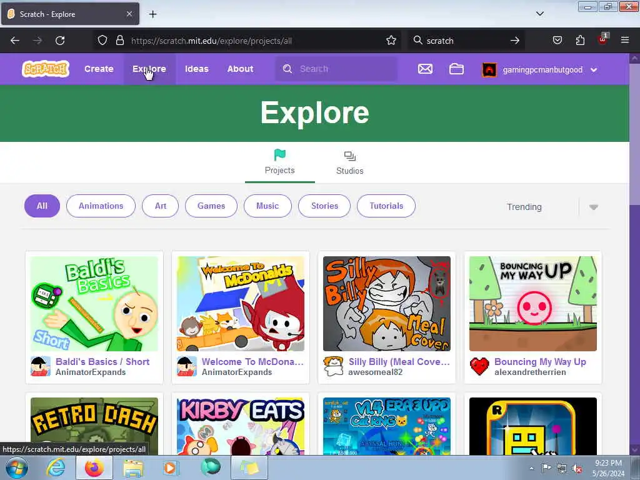Viewport: 640px width, 480px height.
Task: Filter by Animations category
Action: coord(101,206)
